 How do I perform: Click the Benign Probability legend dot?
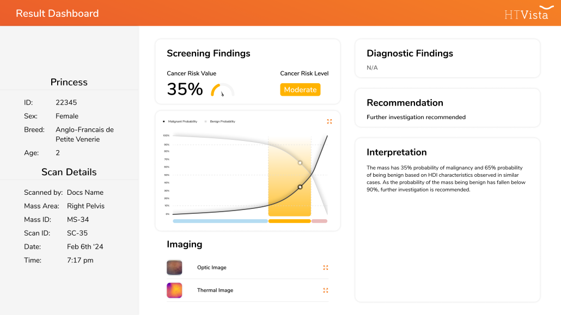click(205, 121)
